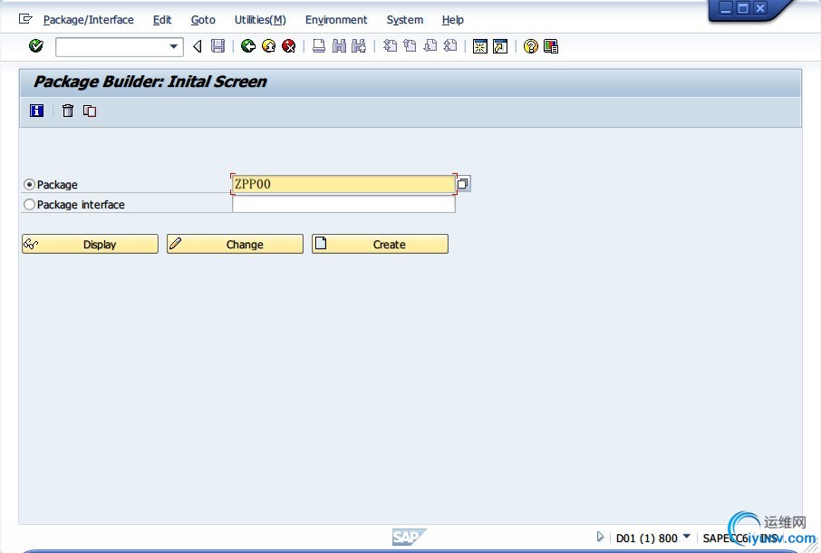Open the Goto menu
The height and width of the screenshot is (553, 821).
pyautogui.click(x=203, y=20)
